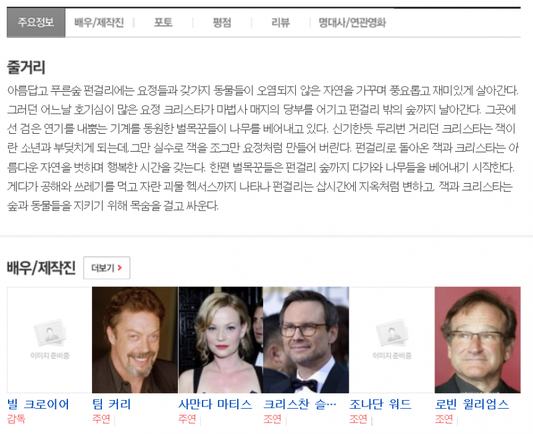Go to the 평점 tab
This screenshot has height=434, width=533.
tap(222, 23)
